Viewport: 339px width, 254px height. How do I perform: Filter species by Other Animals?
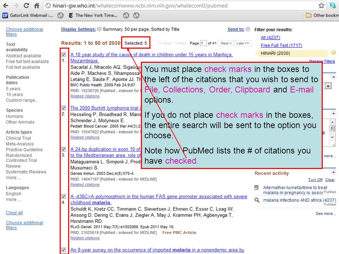click(x=20, y=122)
